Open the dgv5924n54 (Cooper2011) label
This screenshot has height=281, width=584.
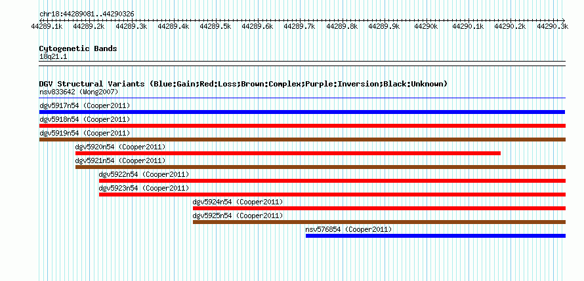click(x=238, y=202)
